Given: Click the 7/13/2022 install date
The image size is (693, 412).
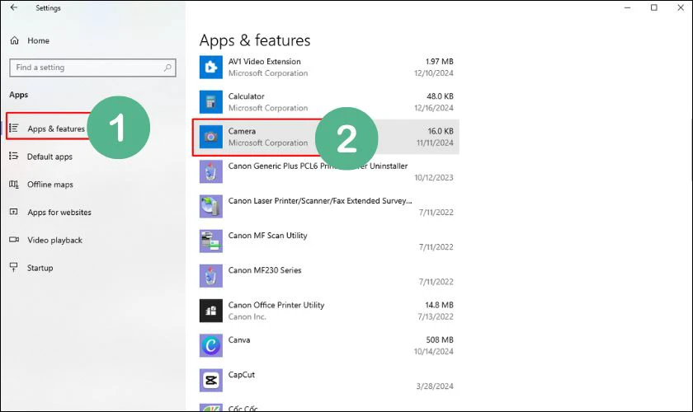Looking at the screenshot, I should point(436,316).
